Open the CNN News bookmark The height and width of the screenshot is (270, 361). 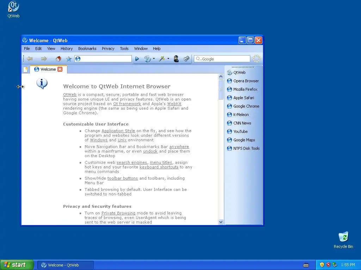239,123
